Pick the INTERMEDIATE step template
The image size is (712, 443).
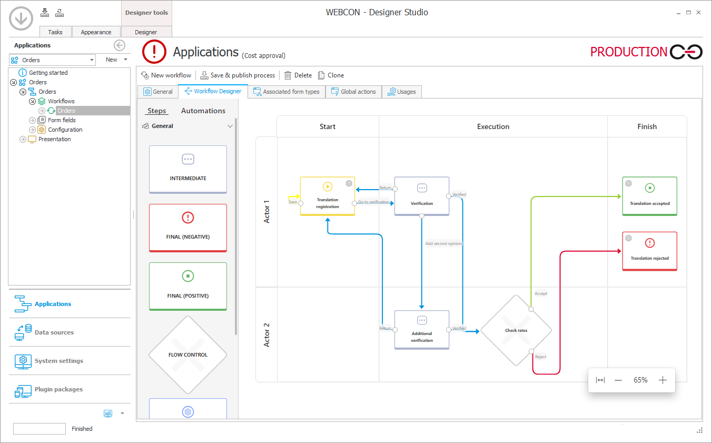pyautogui.click(x=188, y=170)
